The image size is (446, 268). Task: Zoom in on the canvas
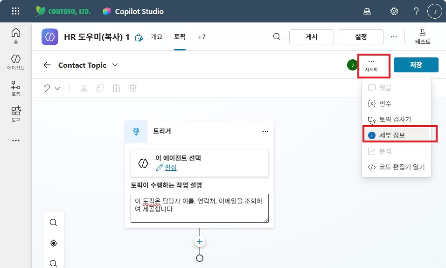tap(54, 222)
